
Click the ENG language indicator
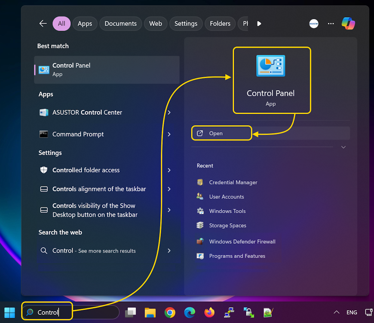click(352, 312)
